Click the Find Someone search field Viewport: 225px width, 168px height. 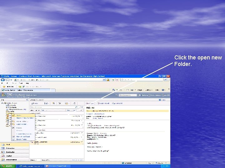[x=128, y=95]
